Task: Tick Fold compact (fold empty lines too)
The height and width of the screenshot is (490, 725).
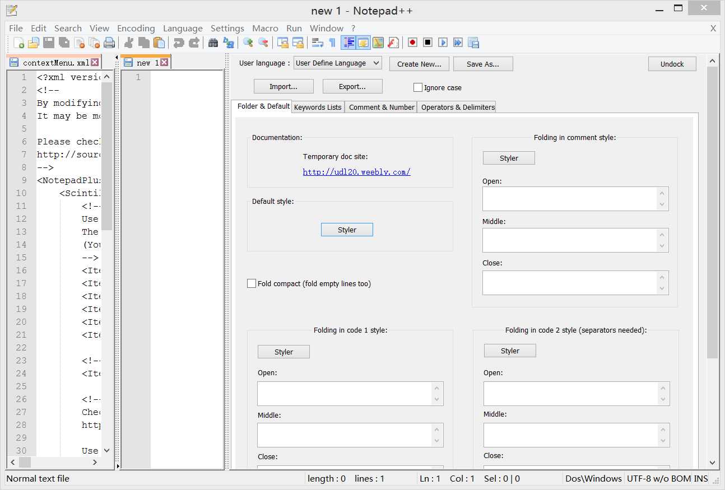Action: coord(252,283)
